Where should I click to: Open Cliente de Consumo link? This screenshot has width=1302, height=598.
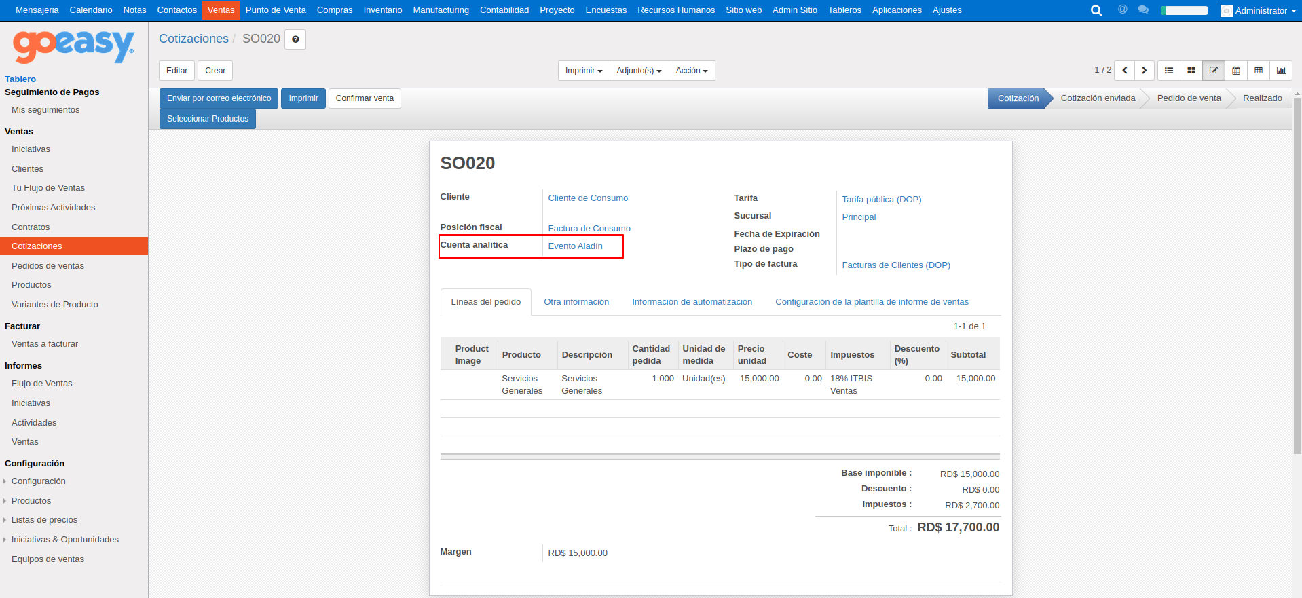click(x=588, y=198)
